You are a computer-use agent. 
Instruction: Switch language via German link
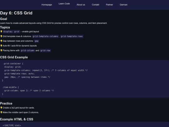124,5
